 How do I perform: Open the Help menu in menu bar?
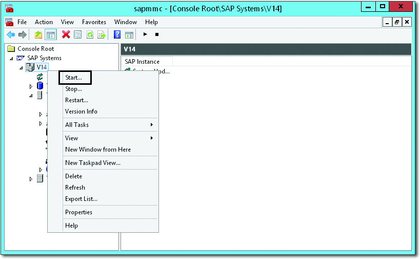151,22
